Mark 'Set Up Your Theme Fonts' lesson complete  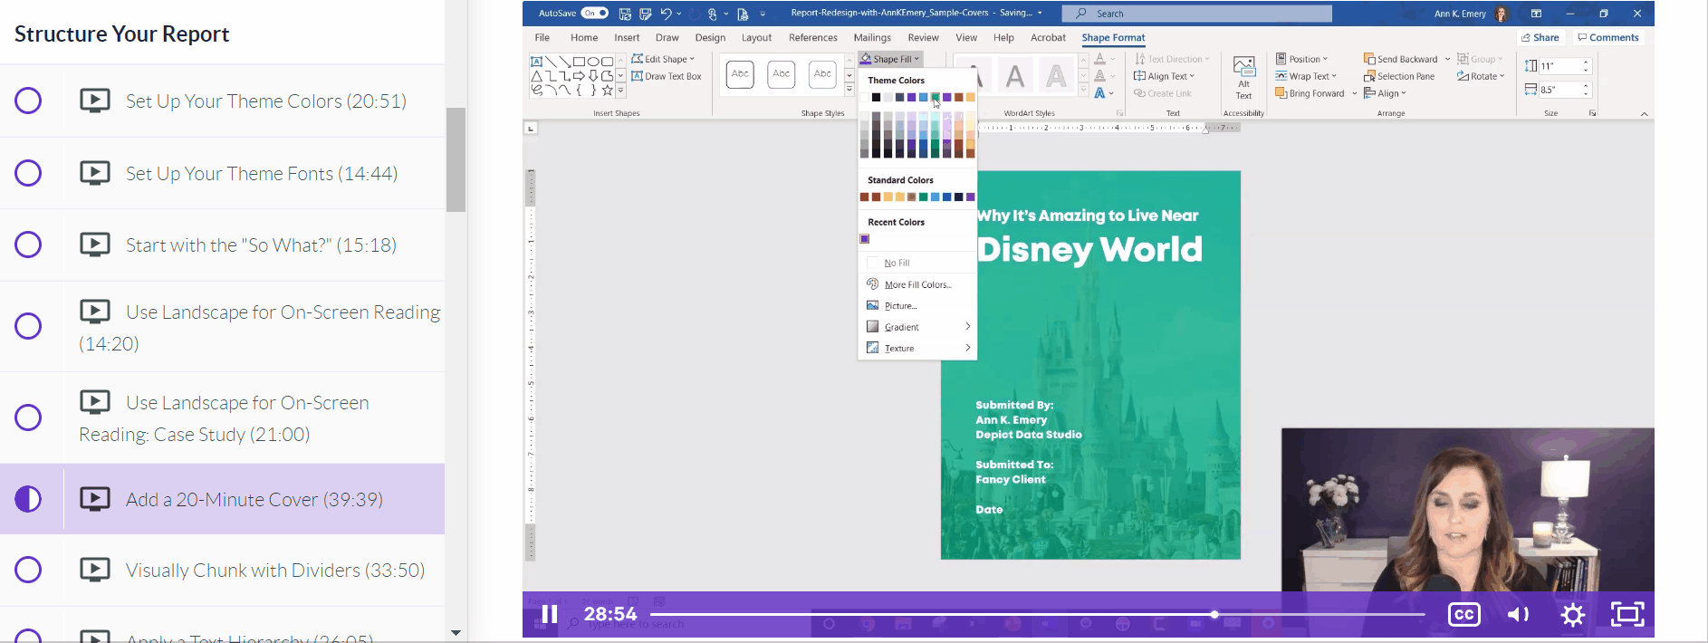[28, 173]
